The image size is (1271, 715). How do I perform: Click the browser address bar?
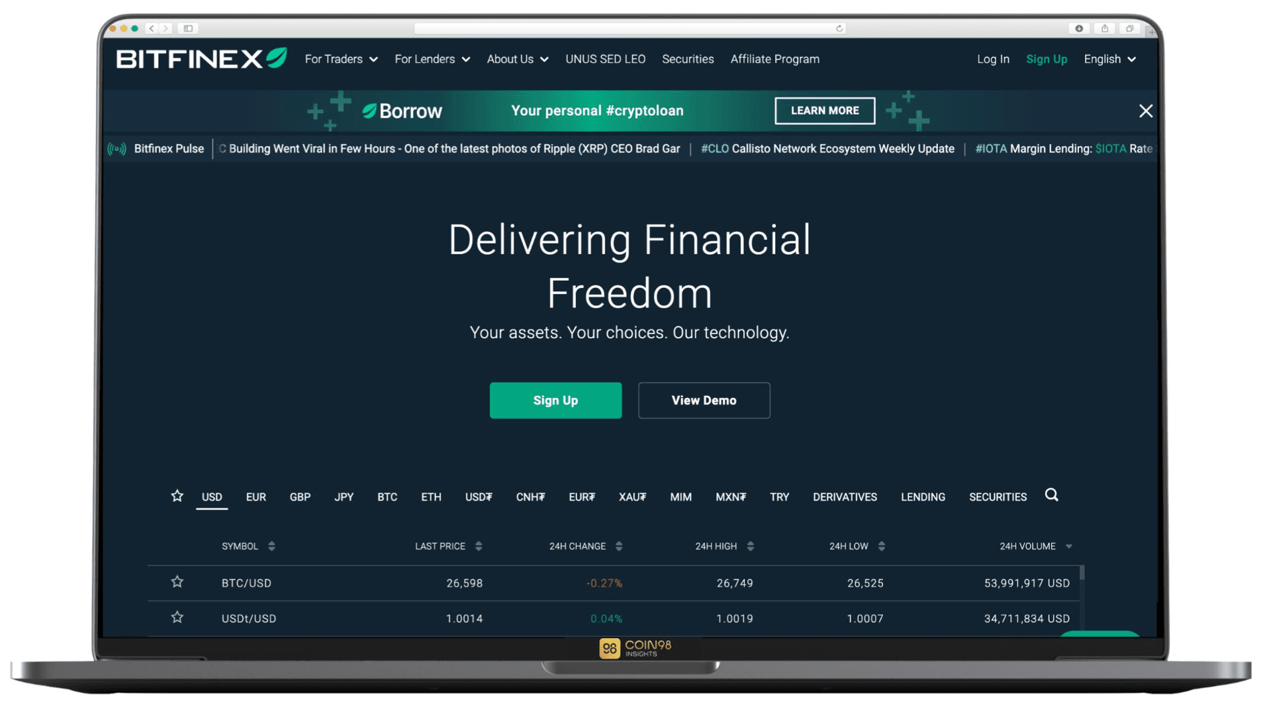point(630,28)
